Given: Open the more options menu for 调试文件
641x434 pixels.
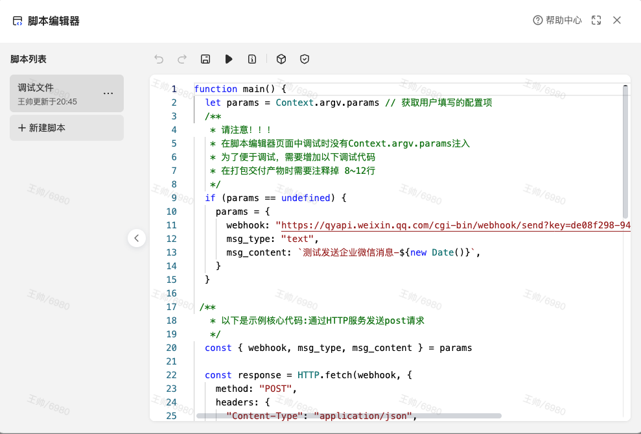Looking at the screenshot, I should coord(108,93).
